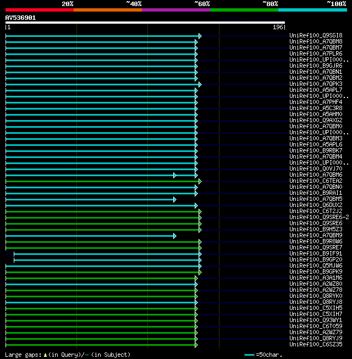Click the cyan ~100% identity legend segment
The height and width of the screenshot is (359, 352).
tap(312, 10)
